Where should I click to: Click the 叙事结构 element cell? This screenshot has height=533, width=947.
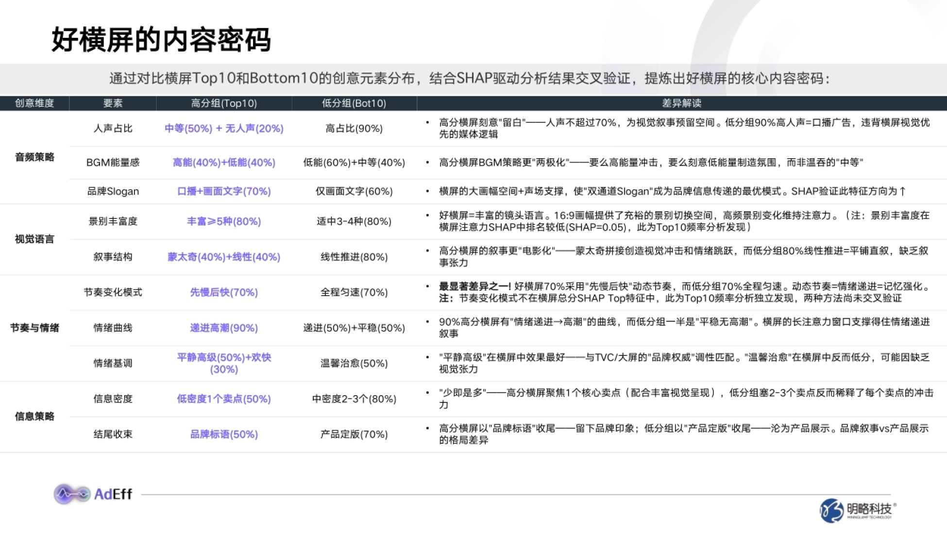click(x=113, y=257)
